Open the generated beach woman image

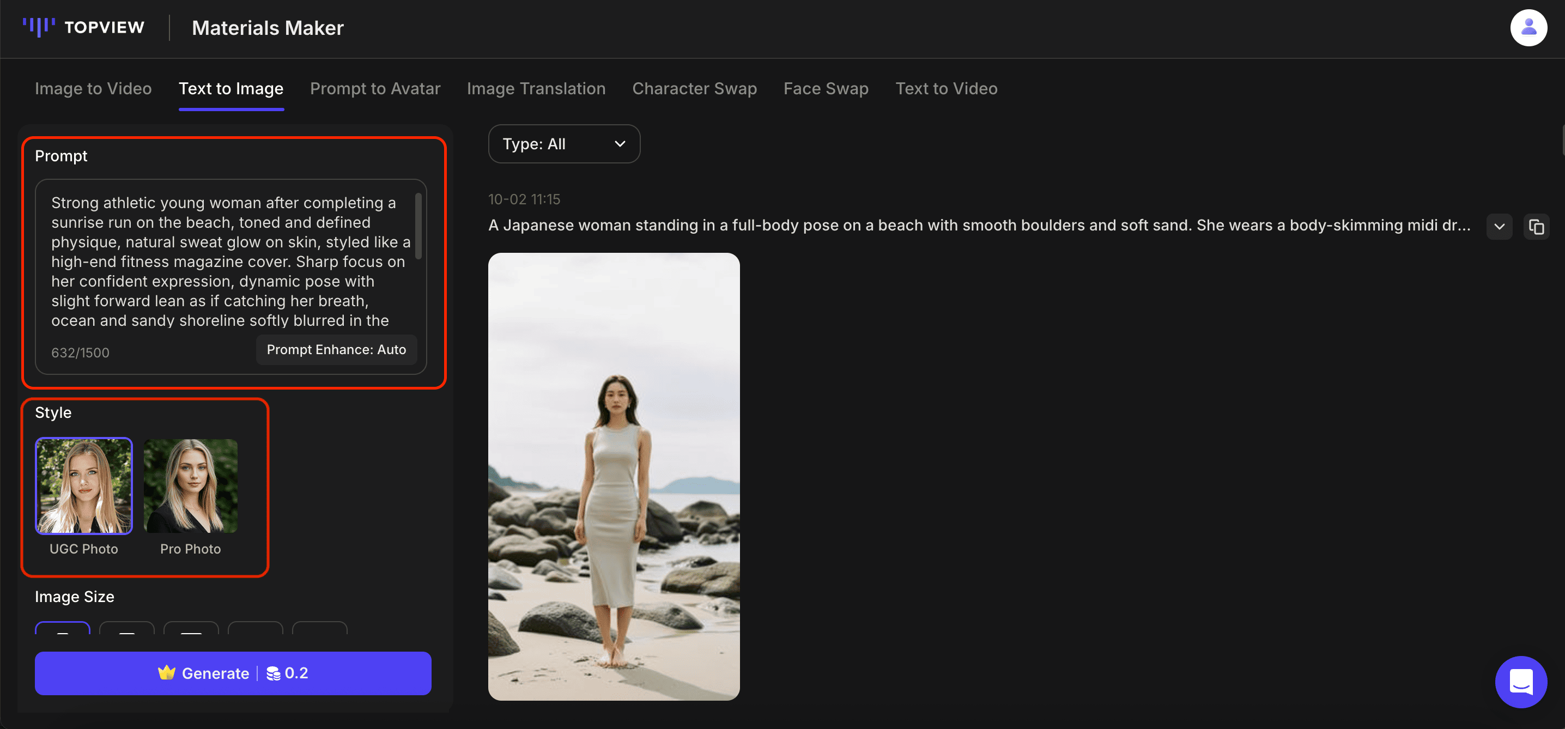click(x=614, y=476)
